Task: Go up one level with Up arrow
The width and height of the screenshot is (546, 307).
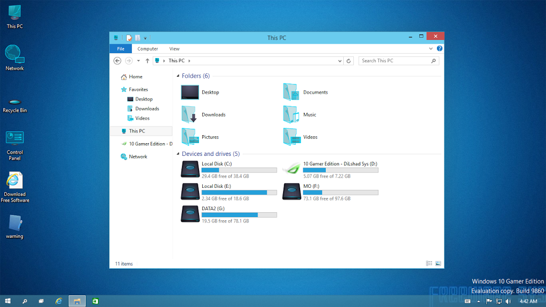Action: pos(147,61)
